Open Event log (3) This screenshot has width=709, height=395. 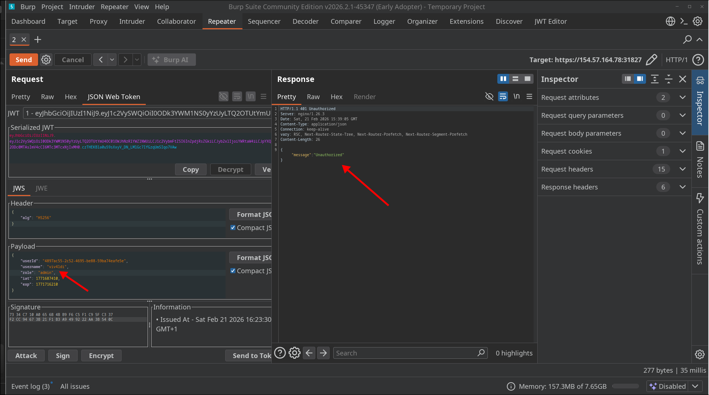30,386
